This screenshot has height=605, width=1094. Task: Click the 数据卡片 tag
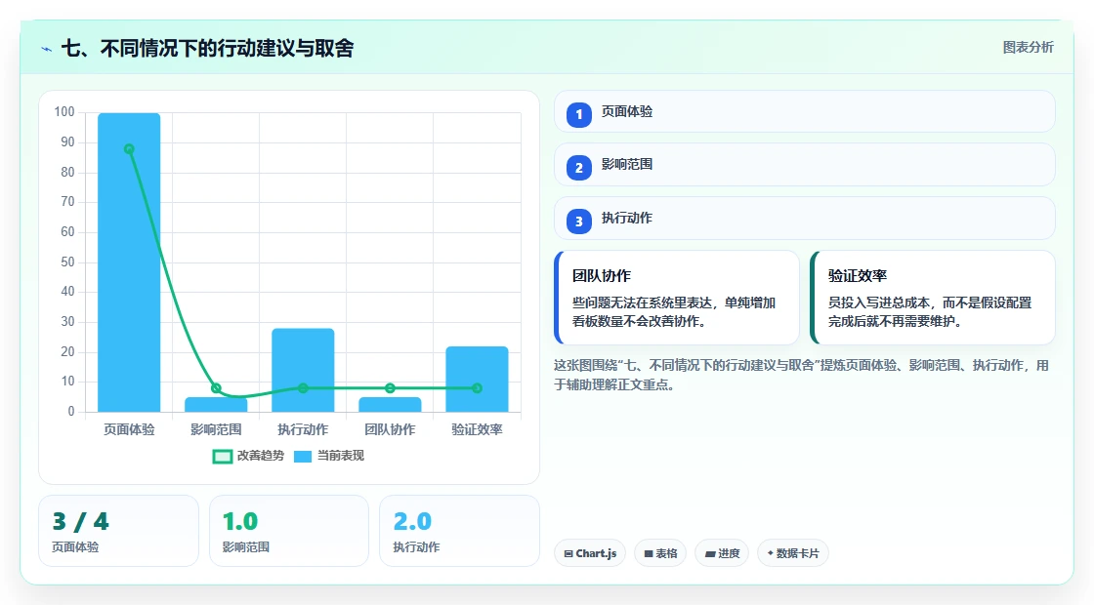(792, 553)
